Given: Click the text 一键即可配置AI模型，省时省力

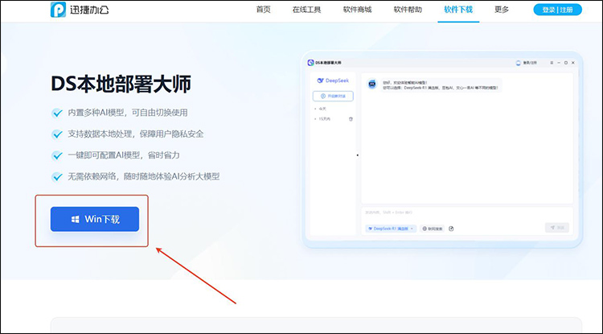Looking at the screenshot, I should tap(124, 155).
